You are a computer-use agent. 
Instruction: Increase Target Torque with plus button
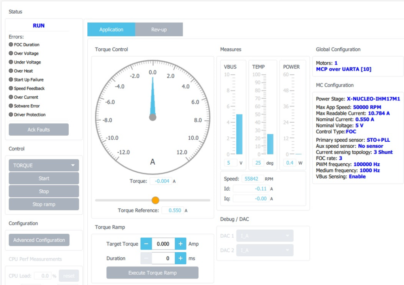tap(180, 243)
